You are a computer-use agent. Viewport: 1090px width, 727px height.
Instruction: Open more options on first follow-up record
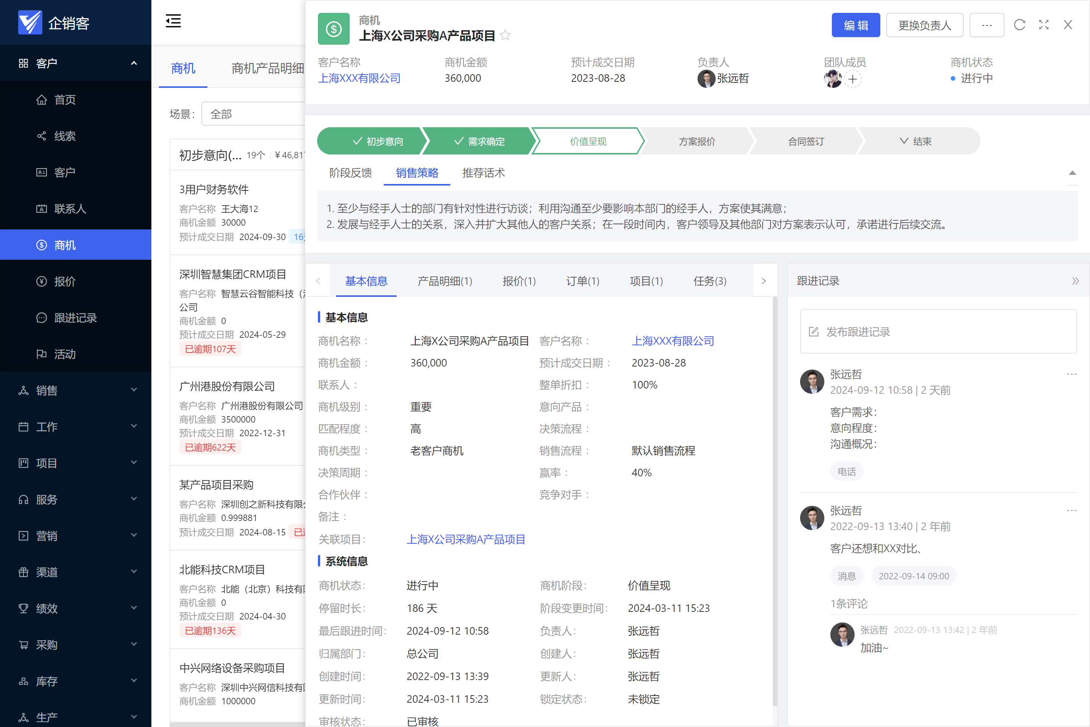[1071, 374]
